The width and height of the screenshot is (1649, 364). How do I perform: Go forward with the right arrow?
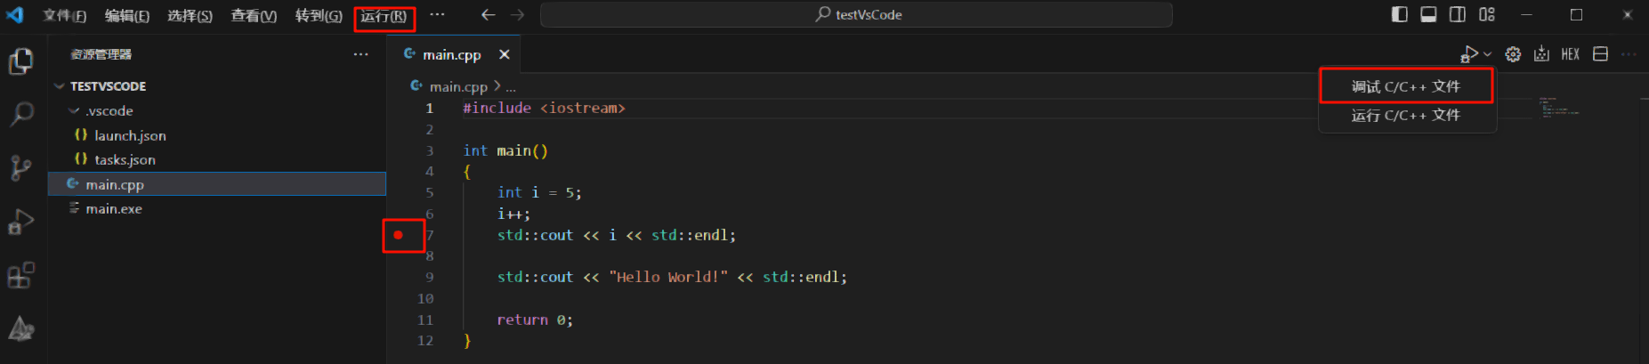(517, 14)
